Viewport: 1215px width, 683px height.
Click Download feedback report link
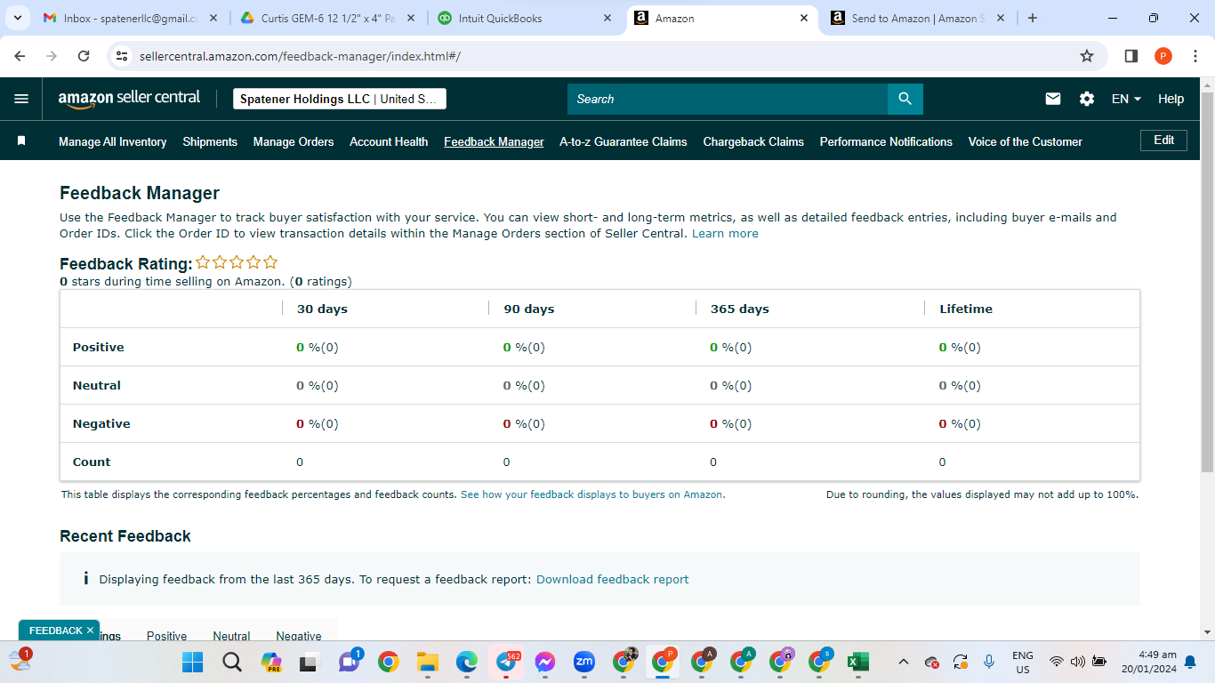(613, 579)
